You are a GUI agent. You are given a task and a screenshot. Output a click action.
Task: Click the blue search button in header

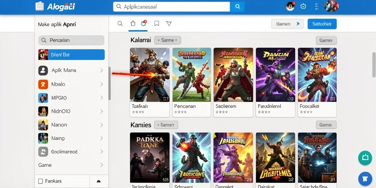(x=238, y=7)
